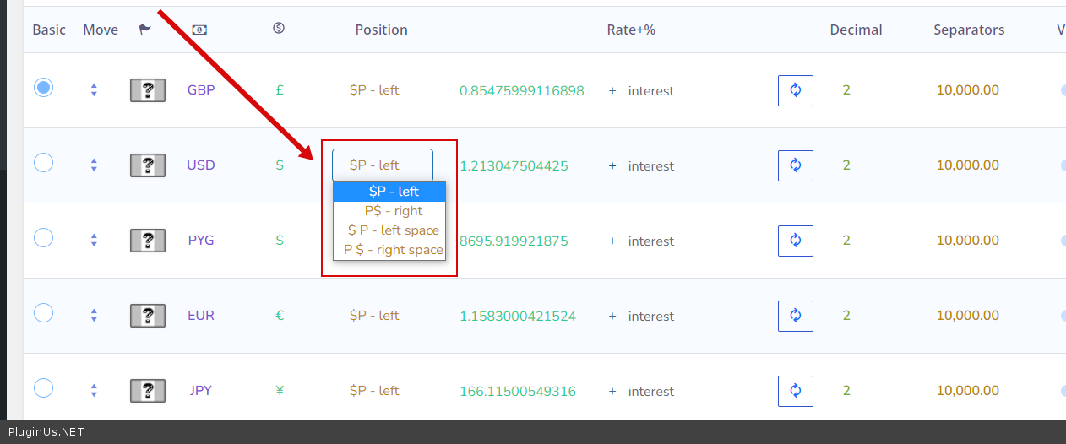1066x444 pixels.
Task: Click the GBP flag placeholder image
Action: point(147,90)
